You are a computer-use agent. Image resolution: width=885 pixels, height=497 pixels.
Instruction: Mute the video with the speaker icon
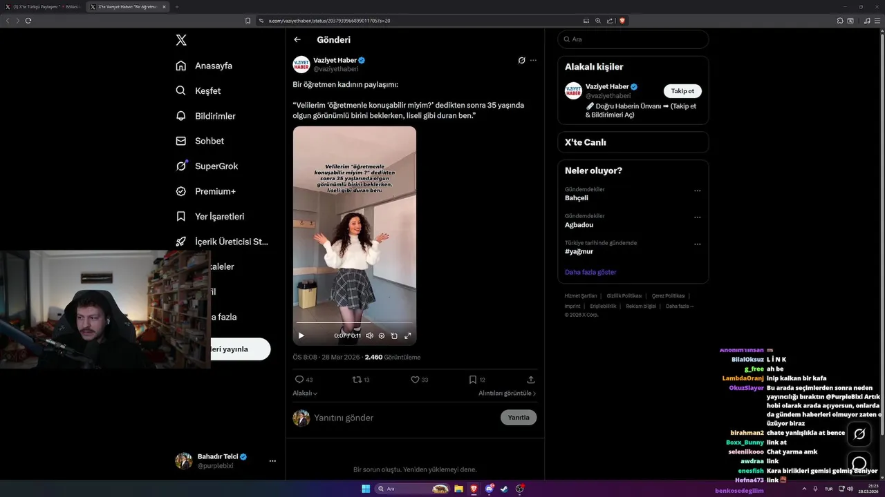(x=369, y=335)
